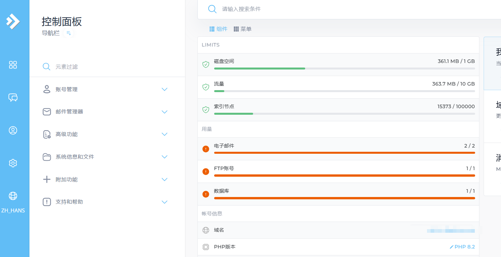This screenshot has height=257, width=501.
Task: Expand the 邮件管理器 section
Action: [x=164, y=112]
